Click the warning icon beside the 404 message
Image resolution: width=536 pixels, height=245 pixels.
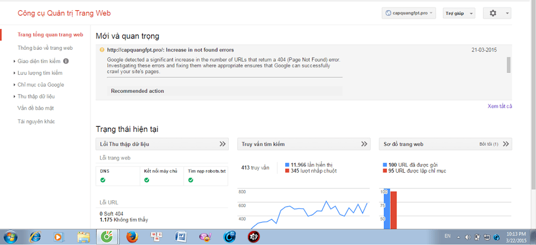coord(102,50)
